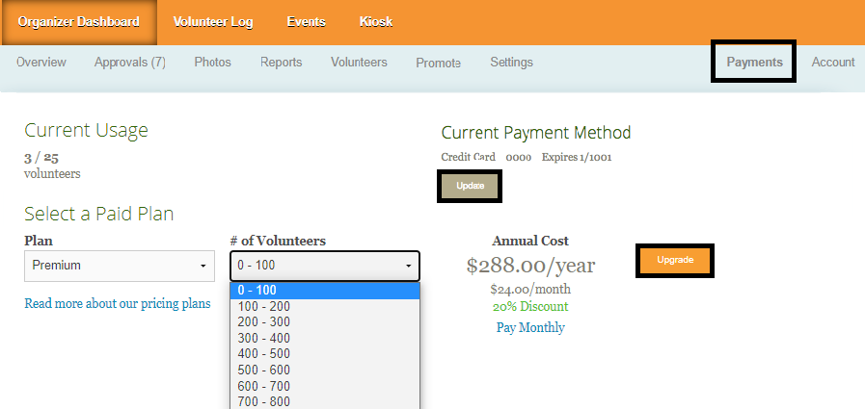Choose the 200 - 300 volunteers option
The height and width of the screenshot is (409, 865).
click(x=325, y=322)
